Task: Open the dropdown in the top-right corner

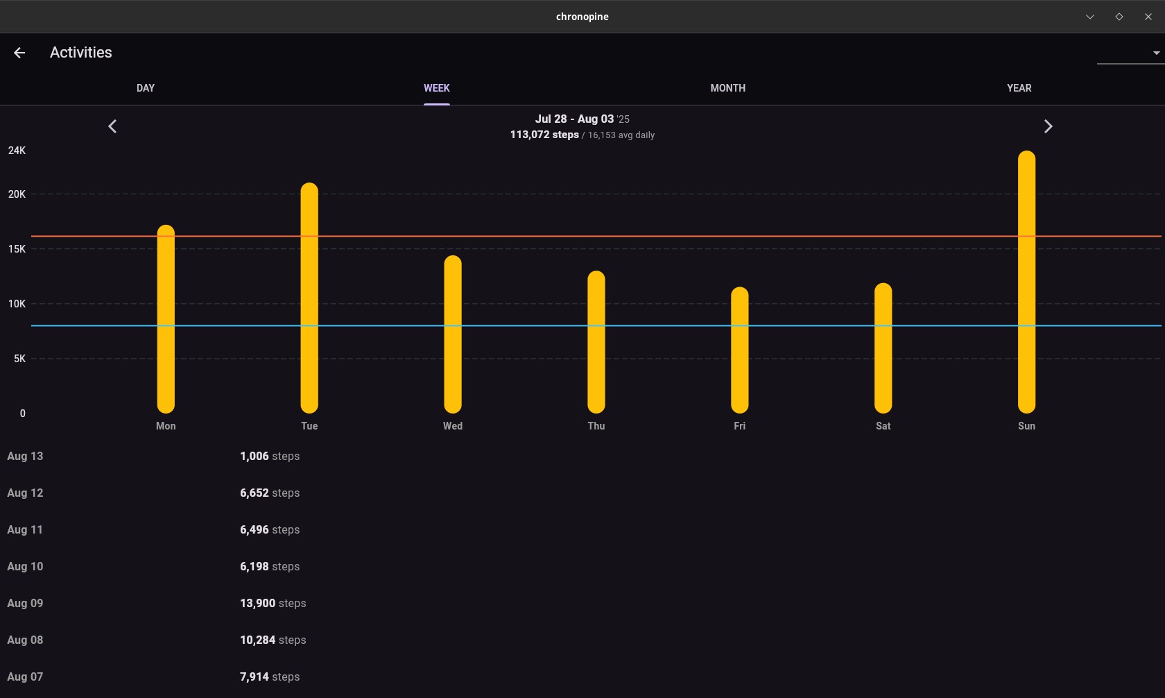Action: [1130, 53]
